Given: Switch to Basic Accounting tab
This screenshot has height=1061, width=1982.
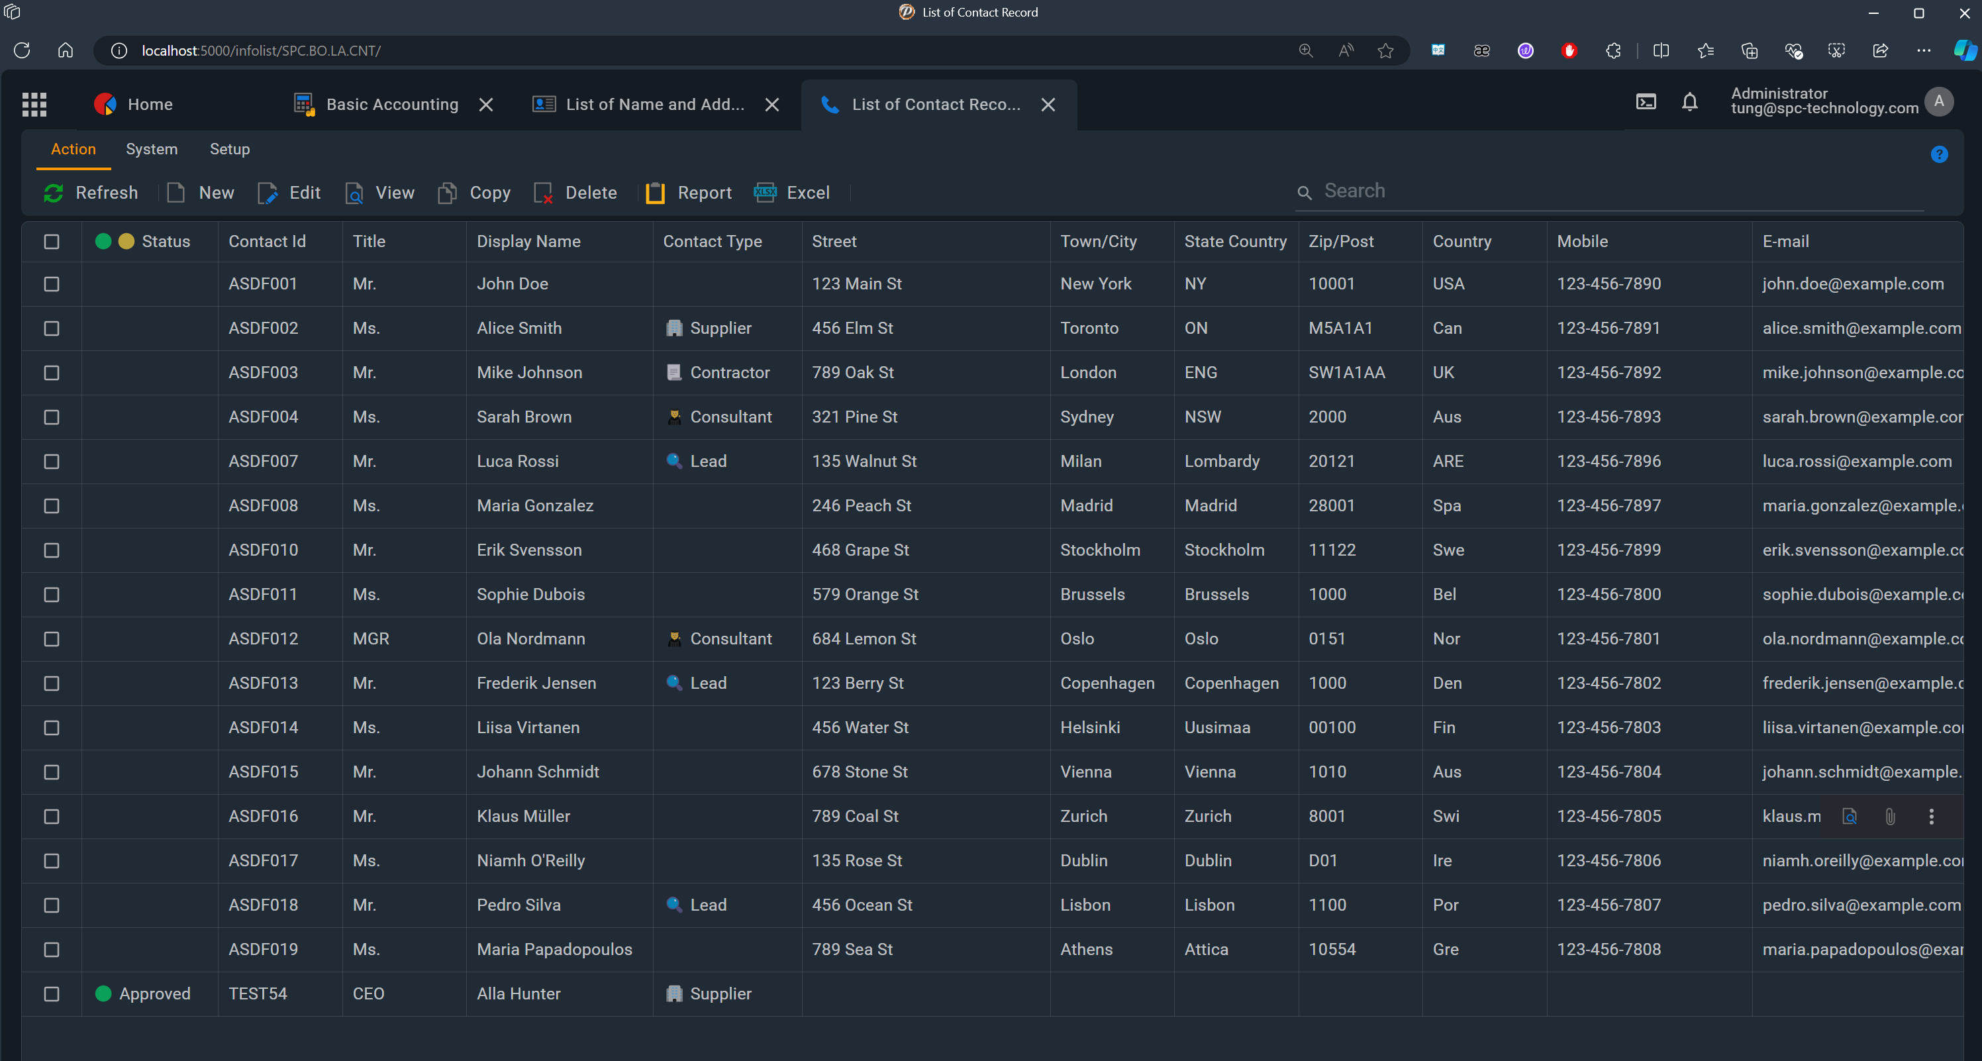Looking at the screenshot, I should 377,104.
